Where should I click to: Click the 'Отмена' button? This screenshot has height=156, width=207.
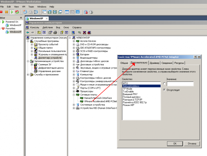(192, 143)
